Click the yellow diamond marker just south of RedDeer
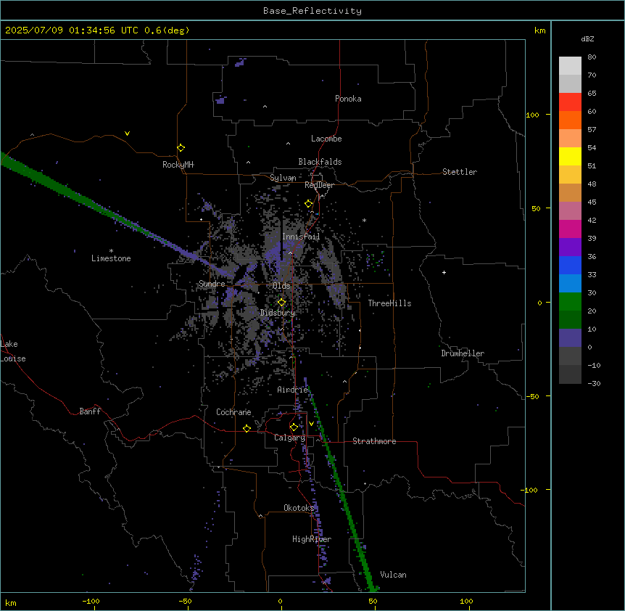 [309, 204]
